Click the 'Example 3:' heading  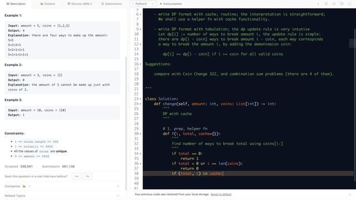tap(13, 100)
